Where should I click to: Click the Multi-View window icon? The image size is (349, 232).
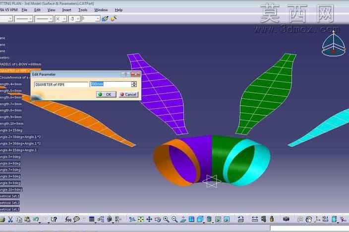point(191,219)
